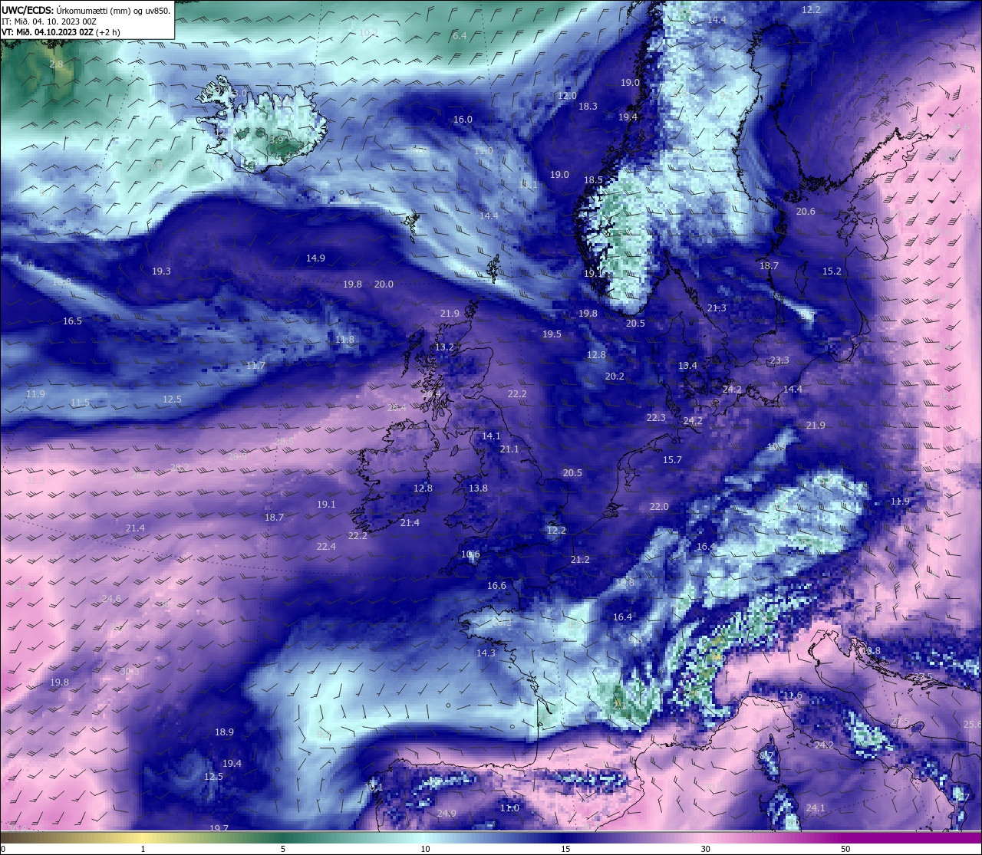Screen dimensions: 982x855
Task: Click the map value '22.4'
Action: coord(326,547)
